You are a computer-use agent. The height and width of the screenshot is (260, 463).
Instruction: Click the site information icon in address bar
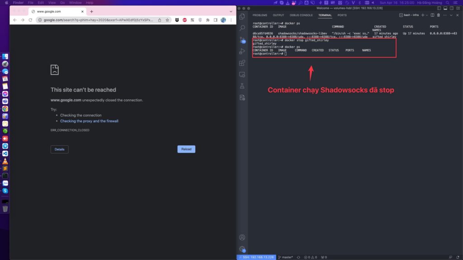pos(40,20)
